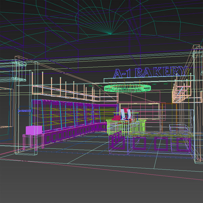The height and width of the screenshot is (203, 203).
Task: Select the lime green counter wireframe
Action: point(126,128)
